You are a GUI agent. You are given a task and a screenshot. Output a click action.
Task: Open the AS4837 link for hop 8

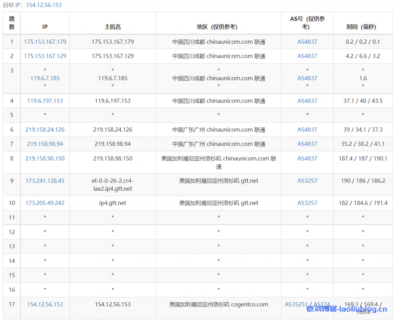pyautogui.click(x=307, y=158)
